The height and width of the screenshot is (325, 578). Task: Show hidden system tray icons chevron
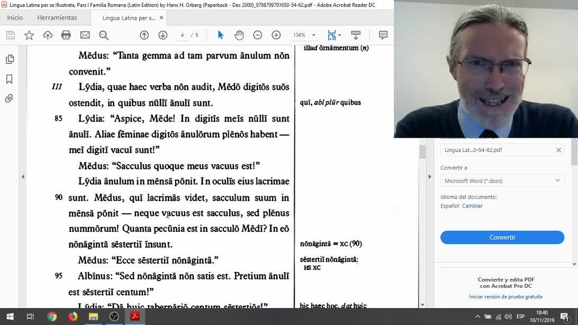click(477, 317)
